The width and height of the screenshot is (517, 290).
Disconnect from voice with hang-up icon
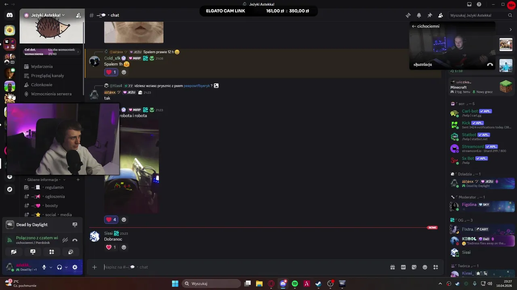75,240
